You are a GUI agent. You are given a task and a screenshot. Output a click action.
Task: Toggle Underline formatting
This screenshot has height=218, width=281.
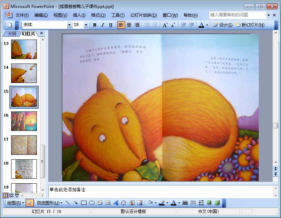coord(111,25)
